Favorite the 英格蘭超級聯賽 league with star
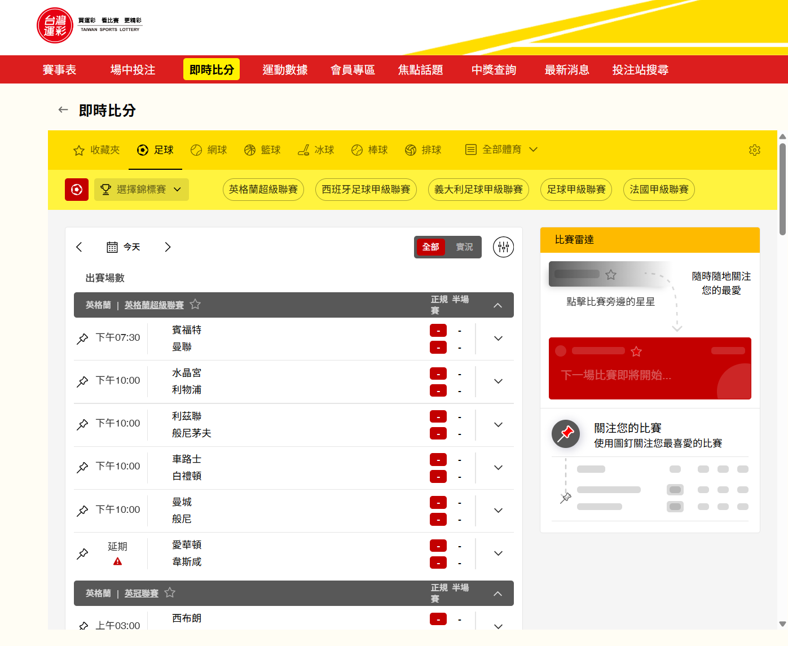Viewport: 788px width, 646px height. pos(195,305)
